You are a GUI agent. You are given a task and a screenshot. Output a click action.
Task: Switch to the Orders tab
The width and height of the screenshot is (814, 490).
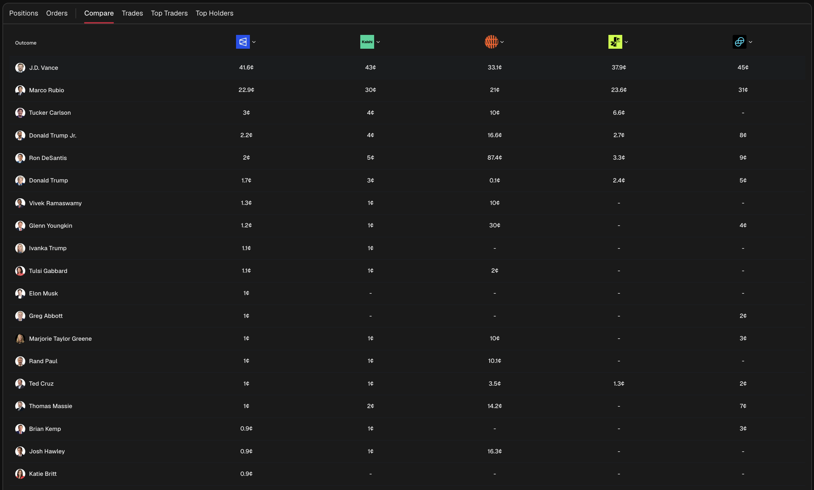coord(57,13)
